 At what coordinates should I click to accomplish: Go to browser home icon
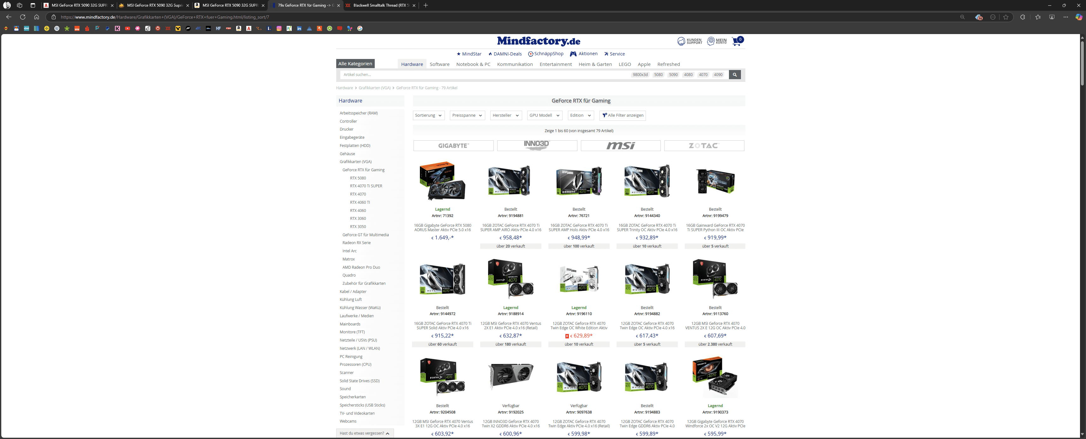37,17
